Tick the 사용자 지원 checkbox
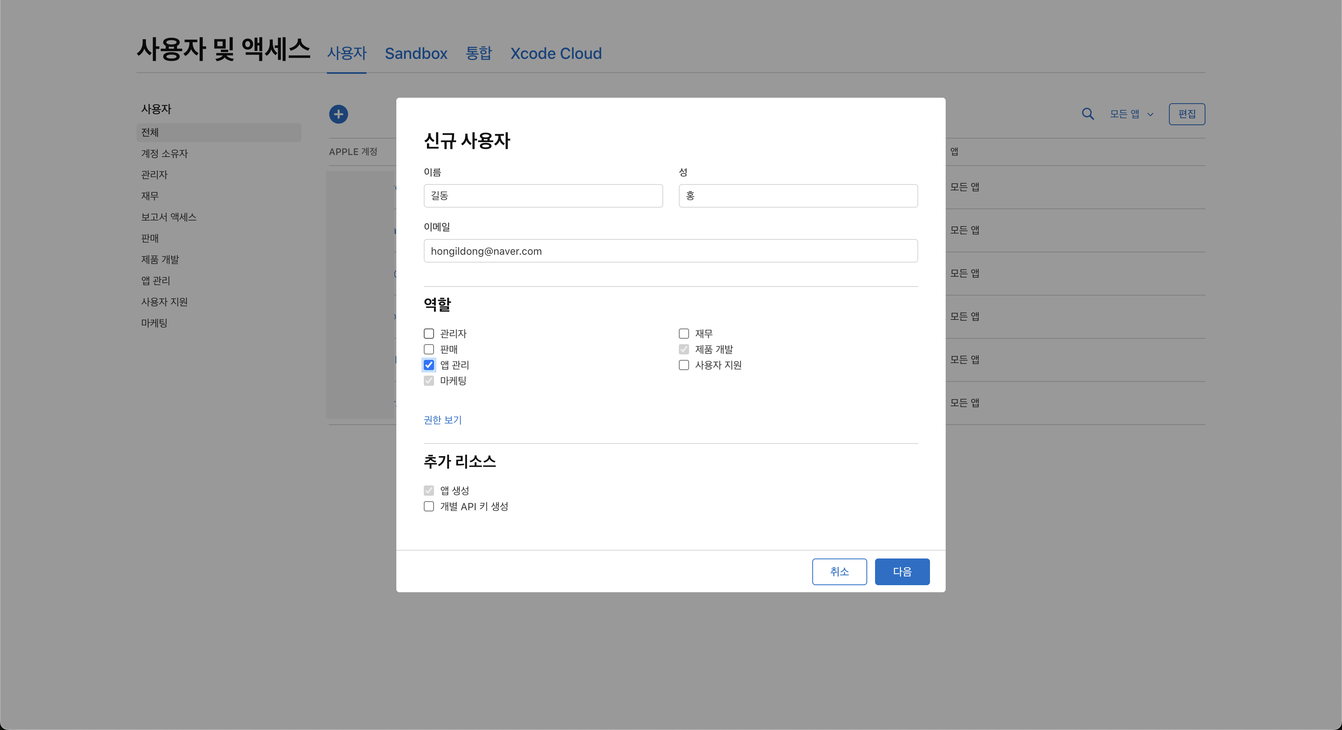 coord(684,365)
